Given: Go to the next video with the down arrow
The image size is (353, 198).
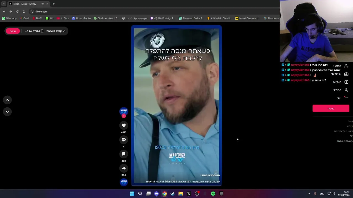Looking at the screenshot, I should (x=7, y=111).
